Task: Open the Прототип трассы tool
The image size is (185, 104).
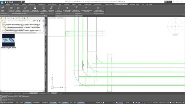Action: [x=11, y=9]
